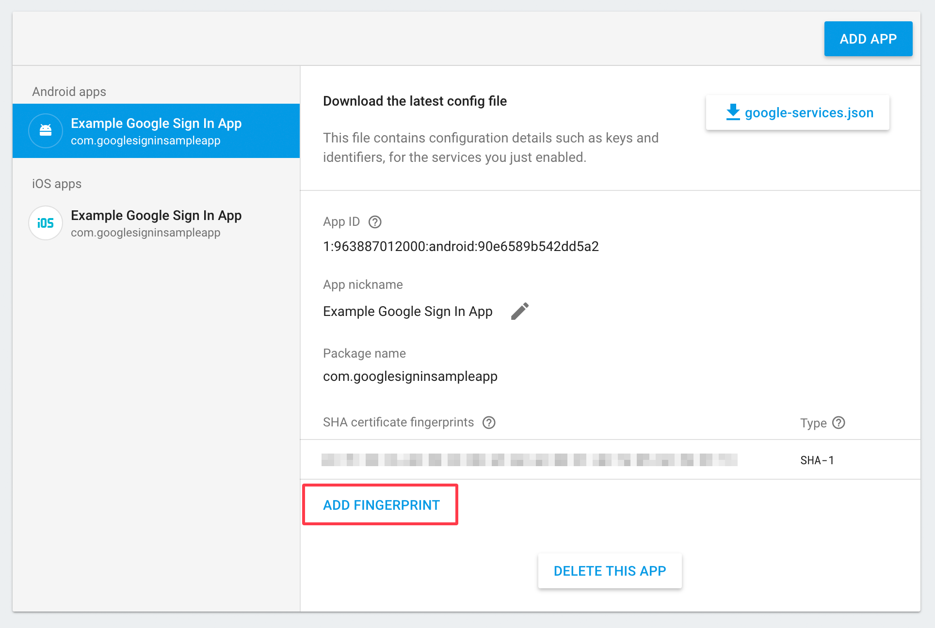This screenshot has width=935, height=628.
Task: Open help icon for SHA certificate fingerprints
Action: click(x=489, y=423)
